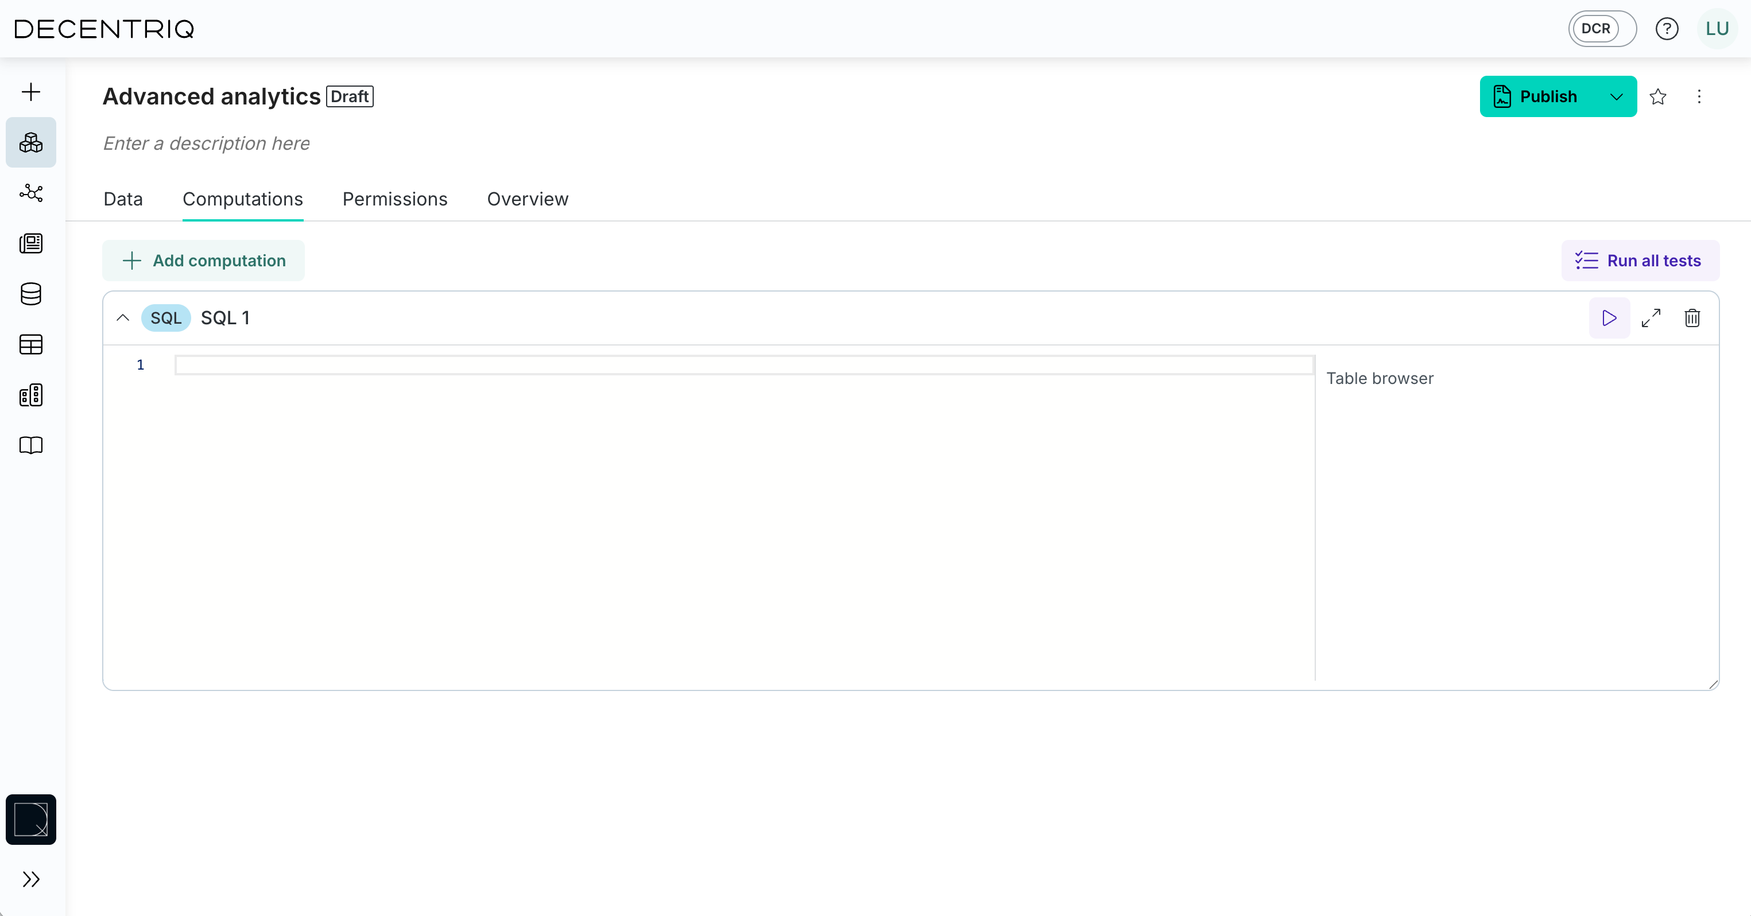Open the three-dot options menu
Image resolution: width=1751 pixels, height=916 pixels.
[1699, 96]
